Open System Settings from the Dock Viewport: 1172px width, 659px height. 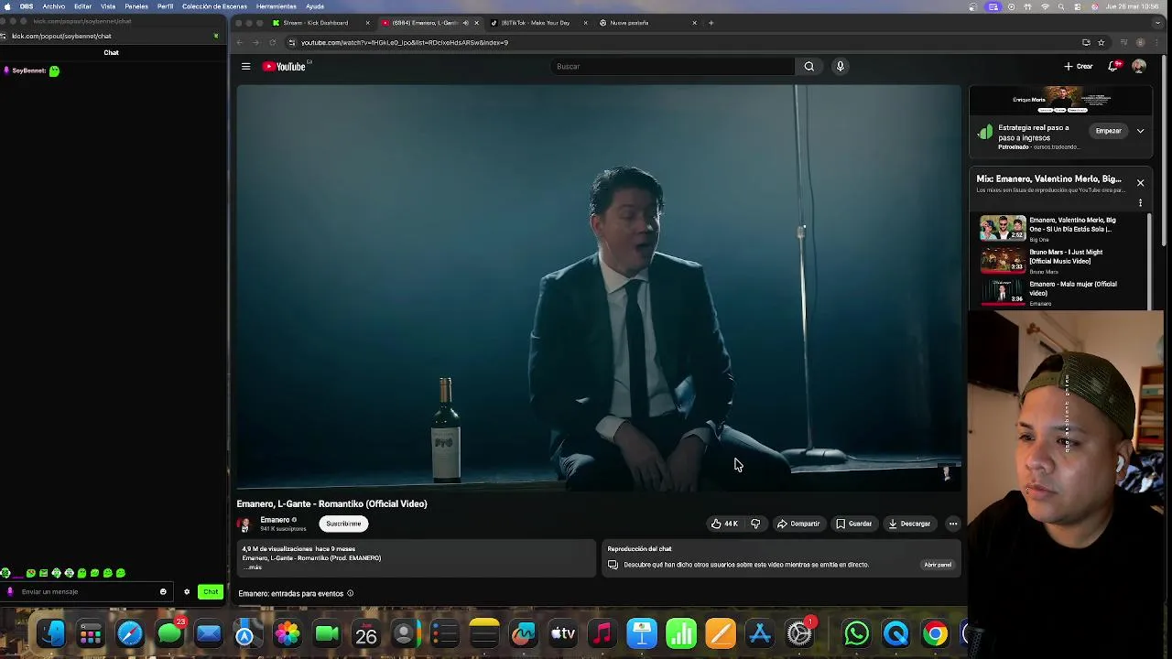pos(799,633)
